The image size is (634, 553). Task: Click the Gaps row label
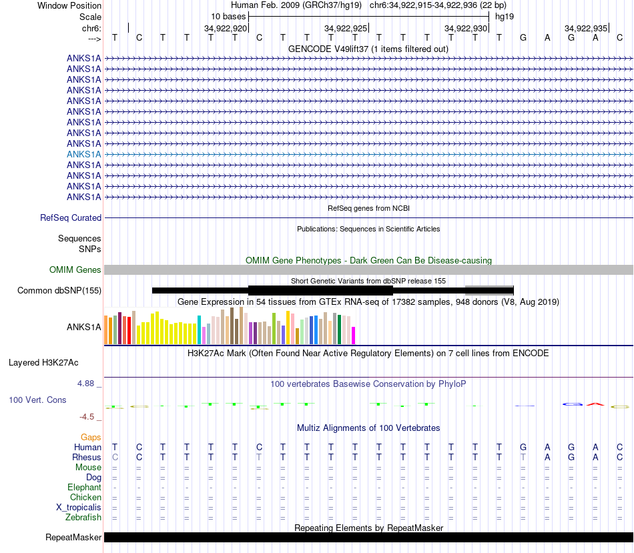(91, 438)
